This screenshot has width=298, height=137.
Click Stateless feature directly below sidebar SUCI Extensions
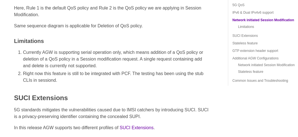pyautogui.click(x=245, y=43)
